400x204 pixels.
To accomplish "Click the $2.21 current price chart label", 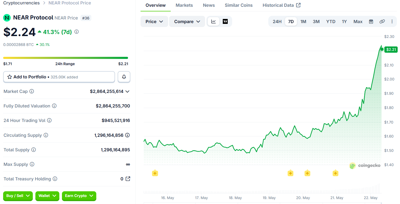I will pyautogui.click(x=391, y=49).
